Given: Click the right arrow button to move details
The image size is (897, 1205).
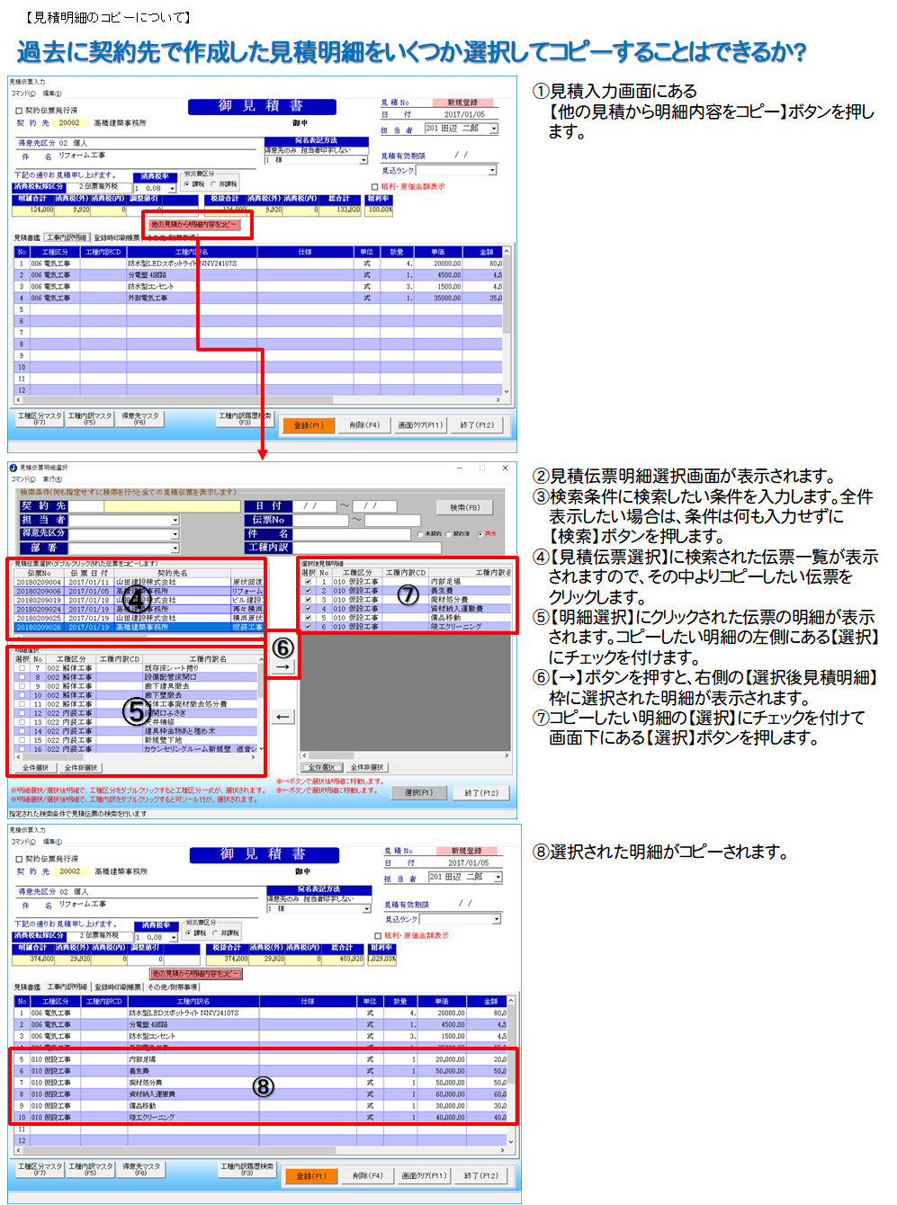Looking at the screenshot, I should 283,667.
